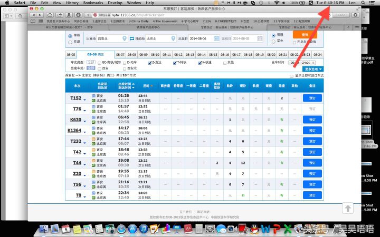380x237 pixels.
Task: Open the Bookmarks menu in menu bar
Action: click(93, 3)
